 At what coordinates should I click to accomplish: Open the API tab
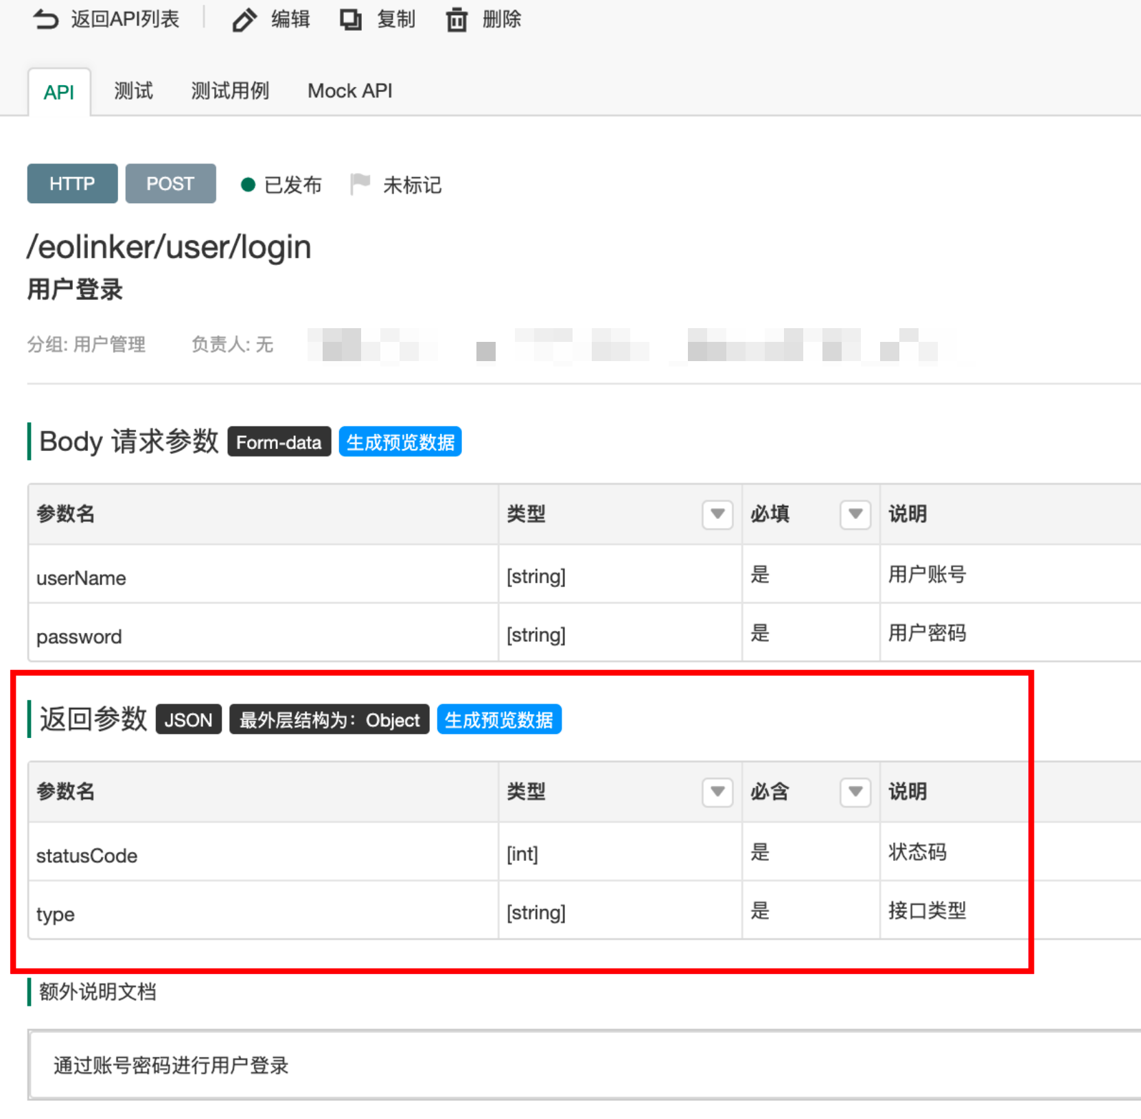[x=59, y=92]
